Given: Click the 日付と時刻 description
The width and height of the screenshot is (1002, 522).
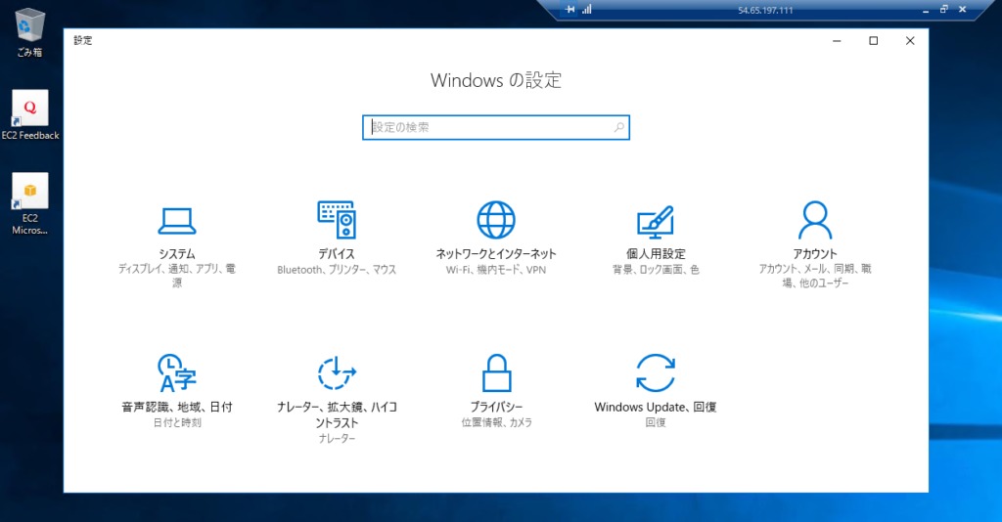Looking at the screenshot, I should click(177, 422).
